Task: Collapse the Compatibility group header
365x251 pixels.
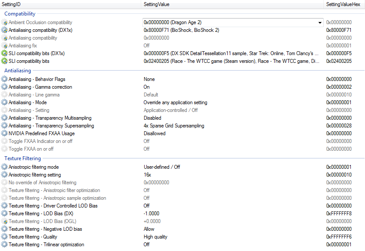Action: point(20,14)
